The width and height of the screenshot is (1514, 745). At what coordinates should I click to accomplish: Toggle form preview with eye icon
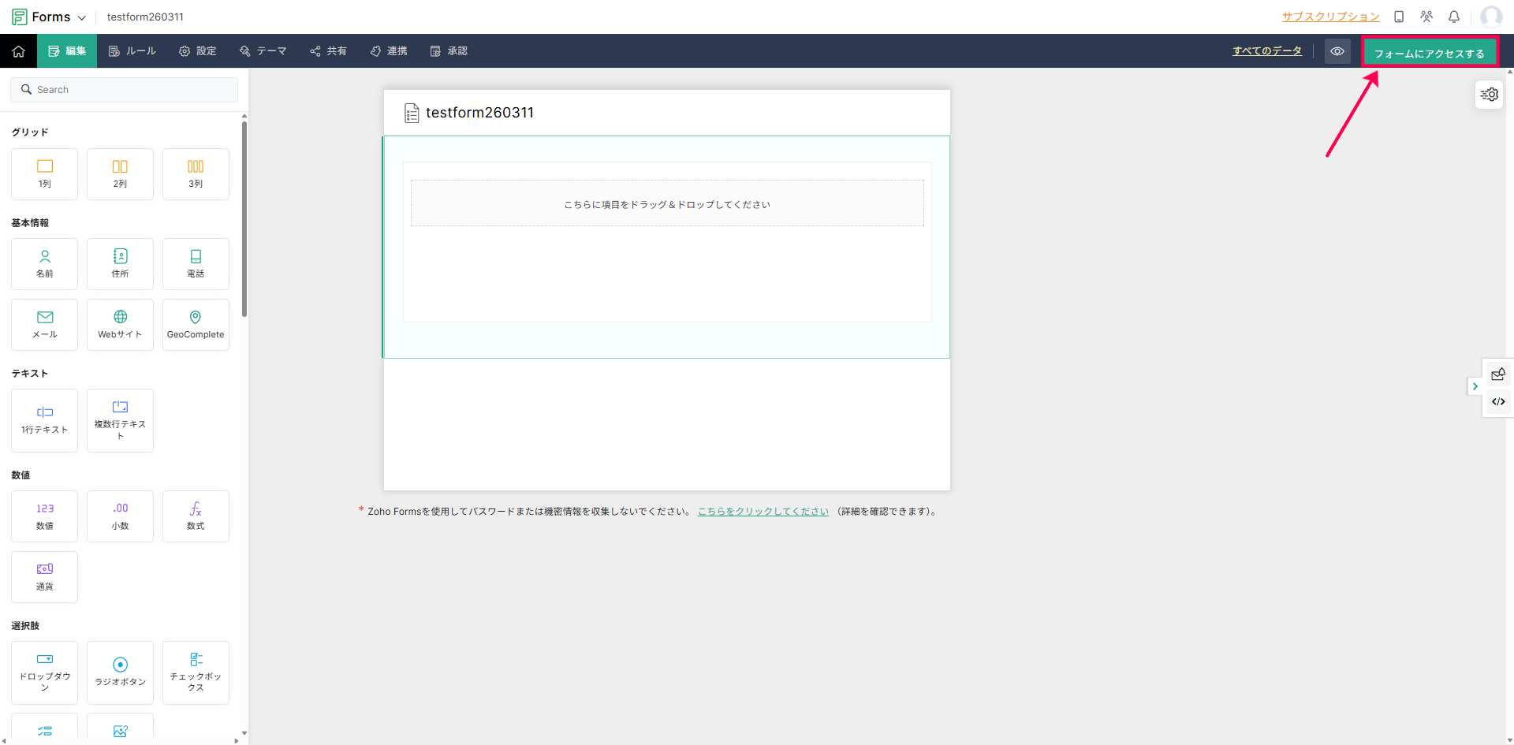(1337, 51)
